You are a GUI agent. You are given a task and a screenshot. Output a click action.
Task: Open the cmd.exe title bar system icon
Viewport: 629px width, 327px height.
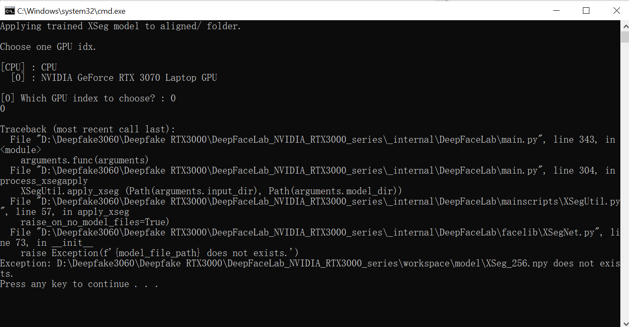(9, 11)
